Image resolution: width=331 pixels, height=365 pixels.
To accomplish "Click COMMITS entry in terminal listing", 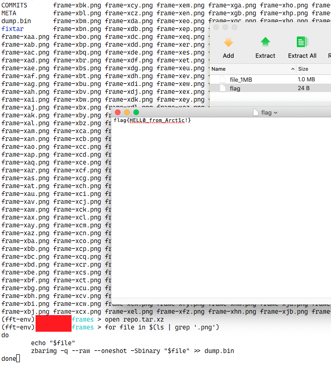I will [x=14, y=5].
